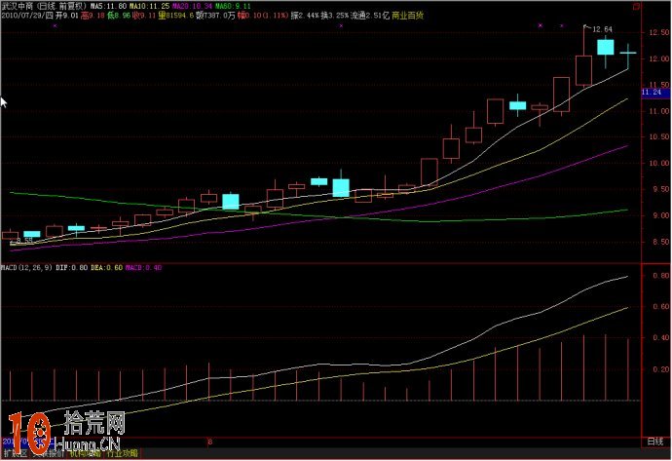This screenshot has width=672, height=461.
Task: Click the 10.00 price axis label
Action: (658, 164)
